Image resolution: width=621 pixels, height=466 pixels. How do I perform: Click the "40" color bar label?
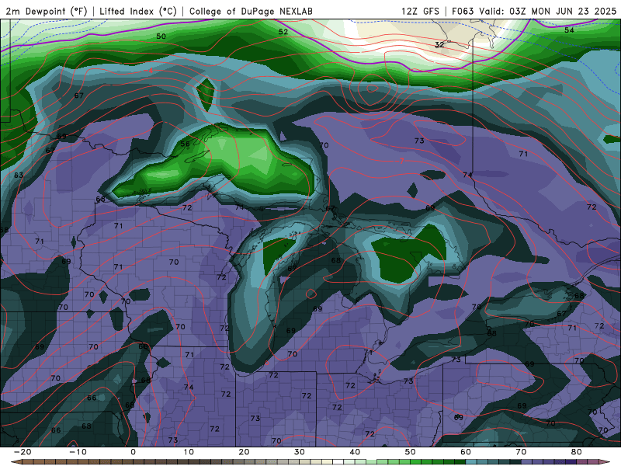355,452
